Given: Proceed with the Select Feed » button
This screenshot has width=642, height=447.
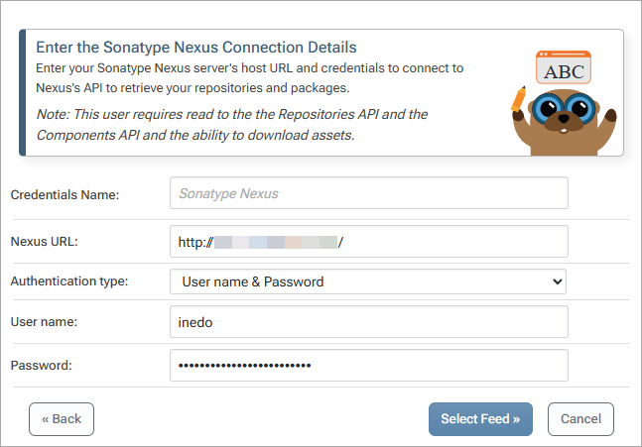Looking at the screenshot, I should 480,419.
